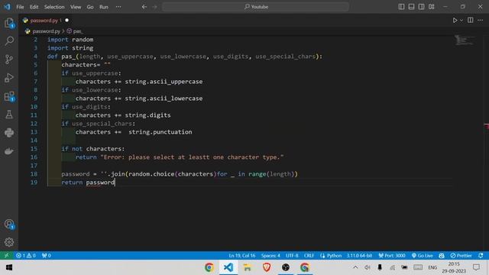Run the Python file
This screenshot has width=489, height=275.
(x=455, y=21)
